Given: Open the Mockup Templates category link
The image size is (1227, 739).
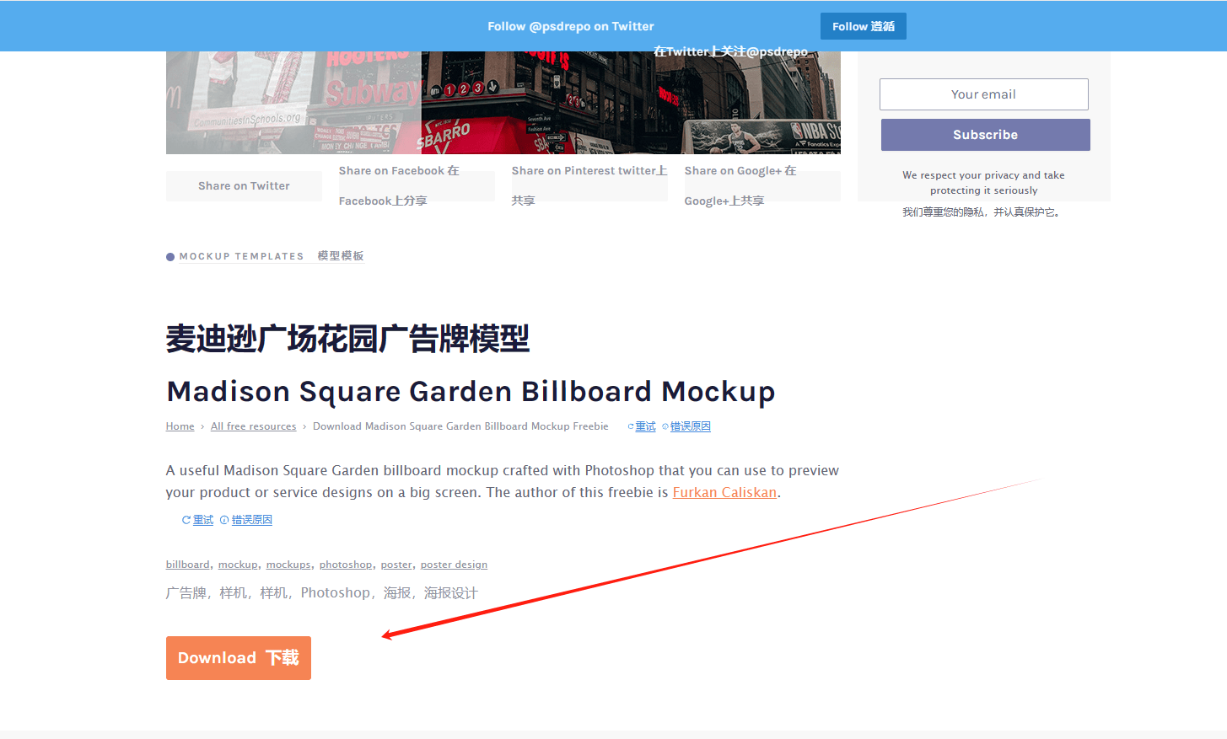Looking at the screenshot, I should 241,256.
